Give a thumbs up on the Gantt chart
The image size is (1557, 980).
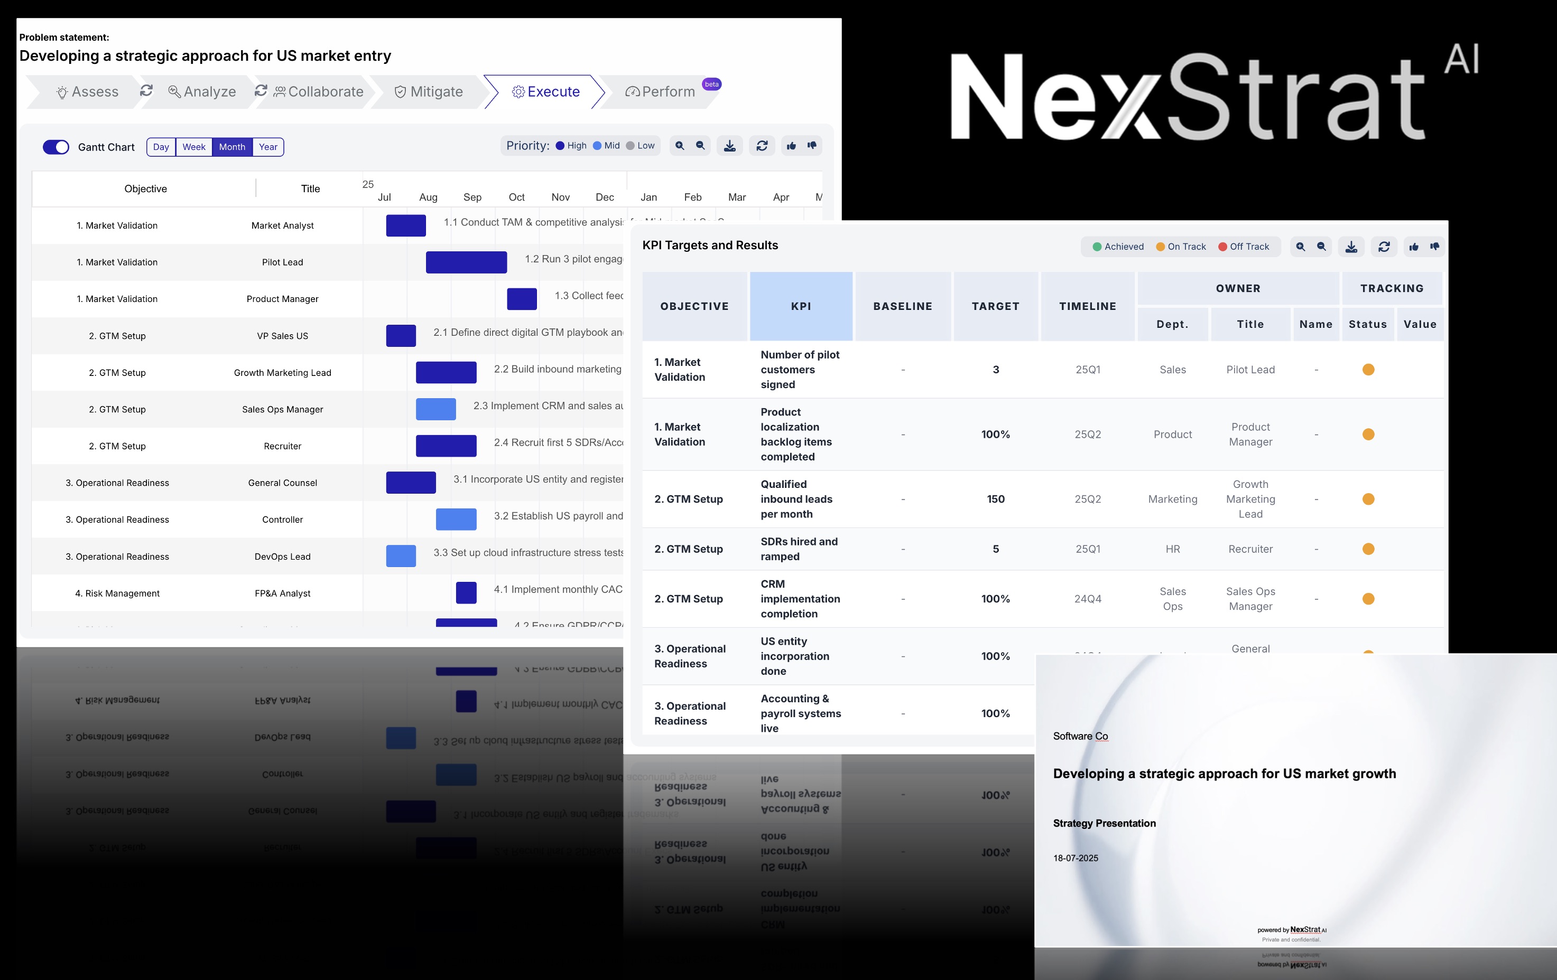(791, 145)
